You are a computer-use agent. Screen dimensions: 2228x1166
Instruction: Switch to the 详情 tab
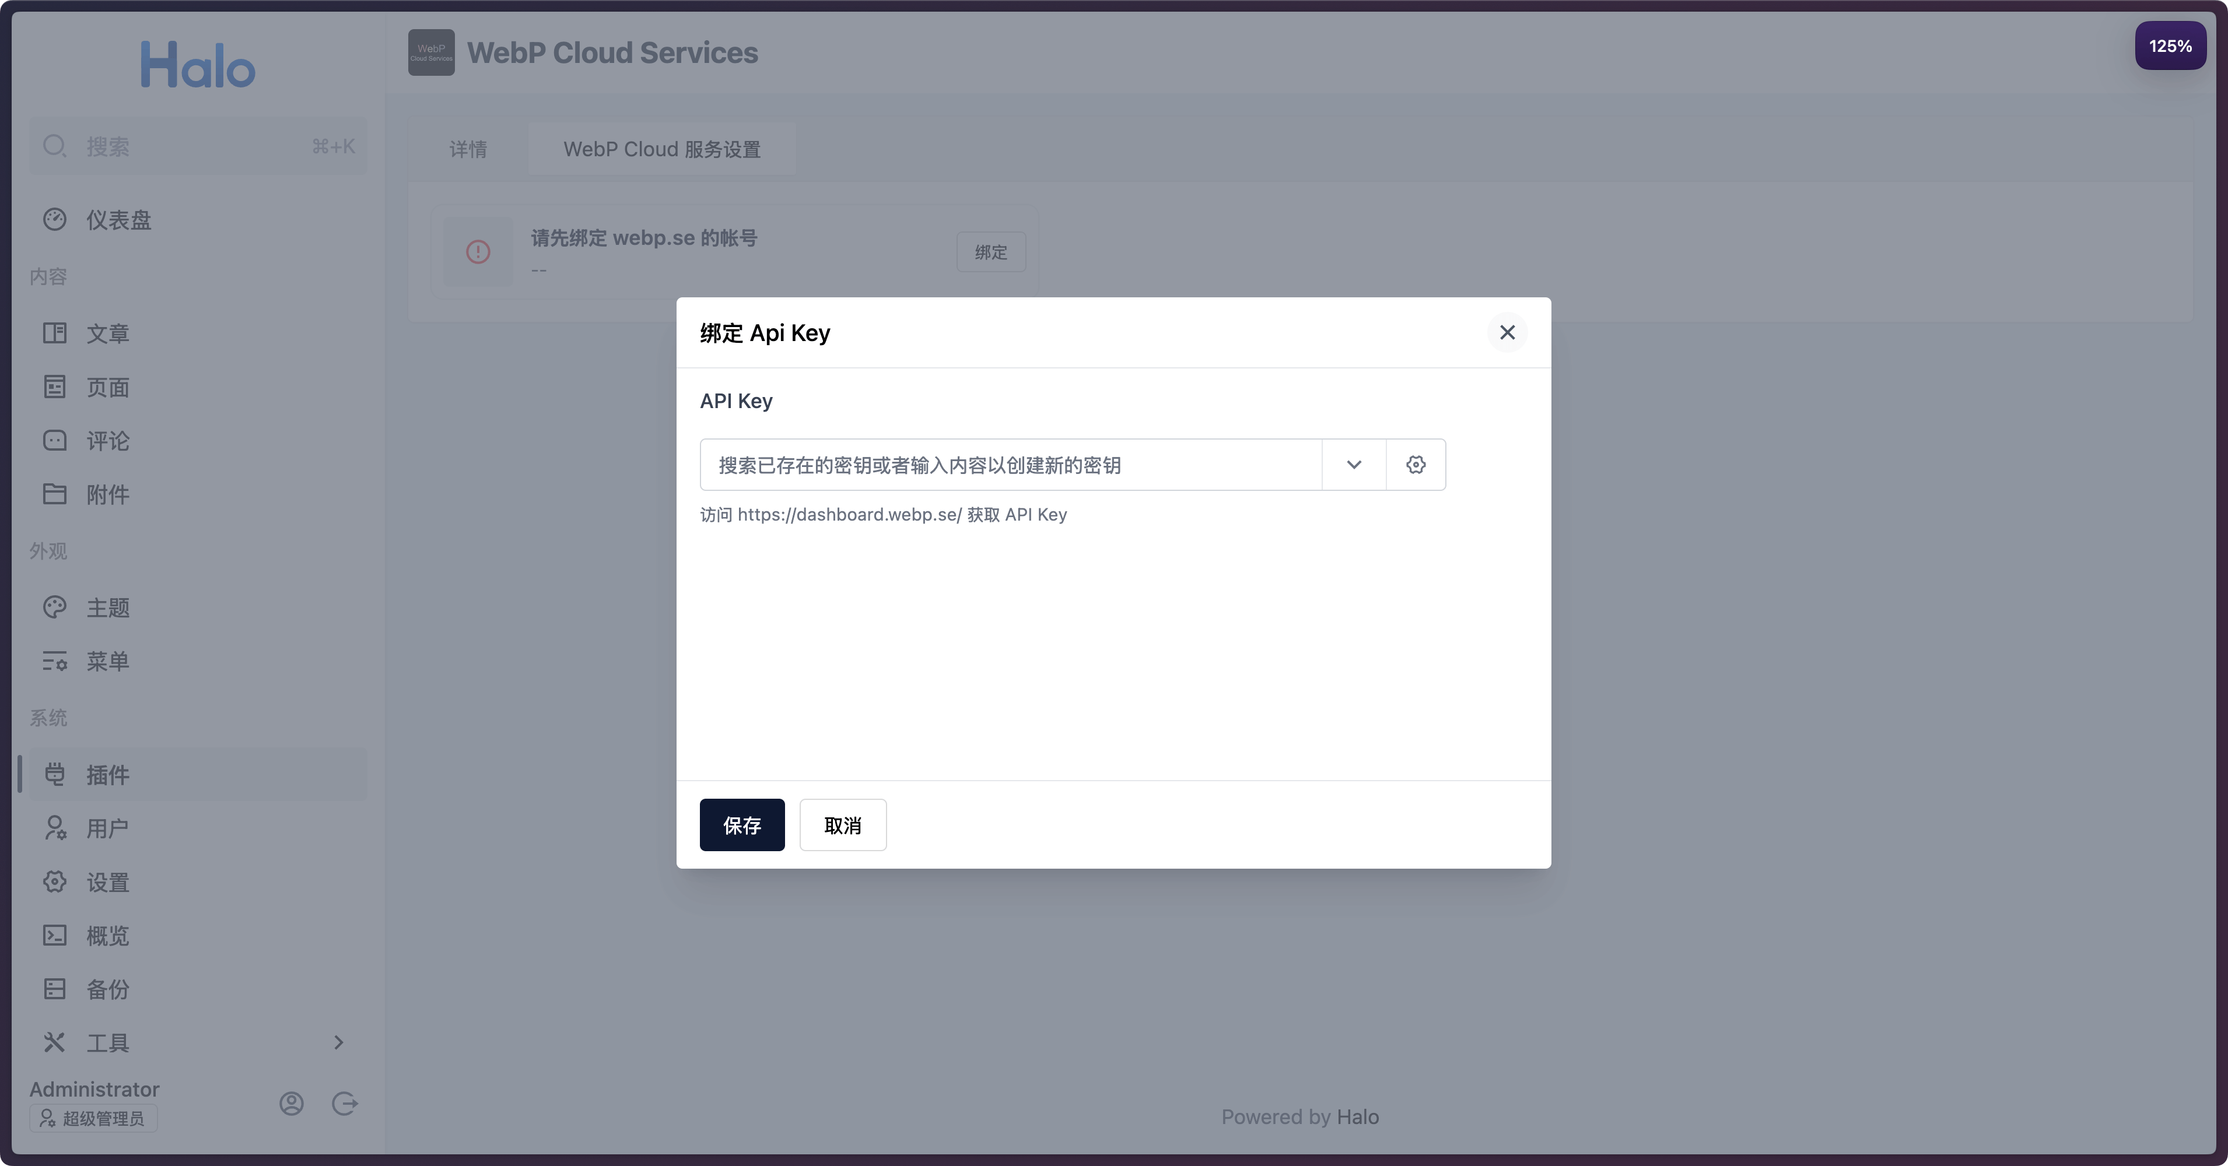[468, 149]
